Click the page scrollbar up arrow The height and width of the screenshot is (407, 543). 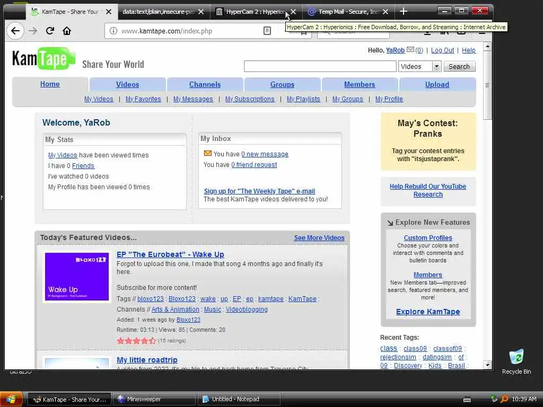coord(487,47)
